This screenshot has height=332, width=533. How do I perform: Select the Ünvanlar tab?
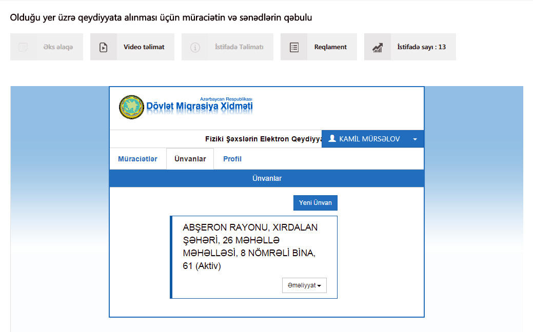[x=190, y=159]
